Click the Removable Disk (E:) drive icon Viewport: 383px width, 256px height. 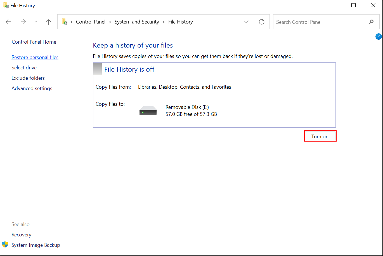pos(148,111)
